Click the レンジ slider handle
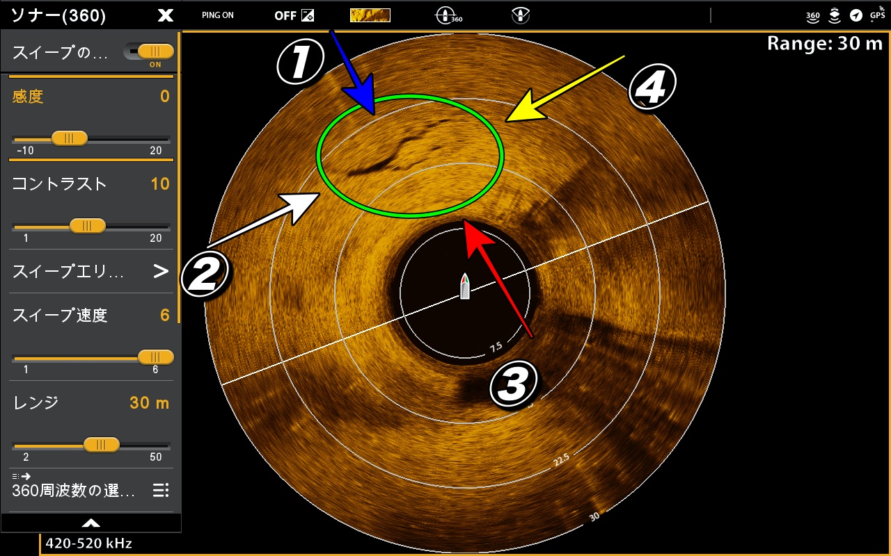 102,445
